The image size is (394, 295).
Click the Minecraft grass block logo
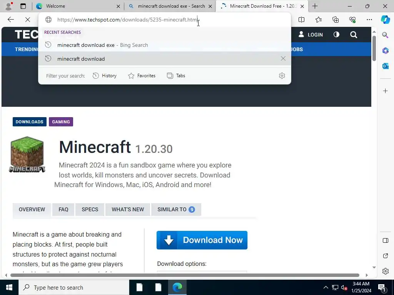tap(27, 154)
